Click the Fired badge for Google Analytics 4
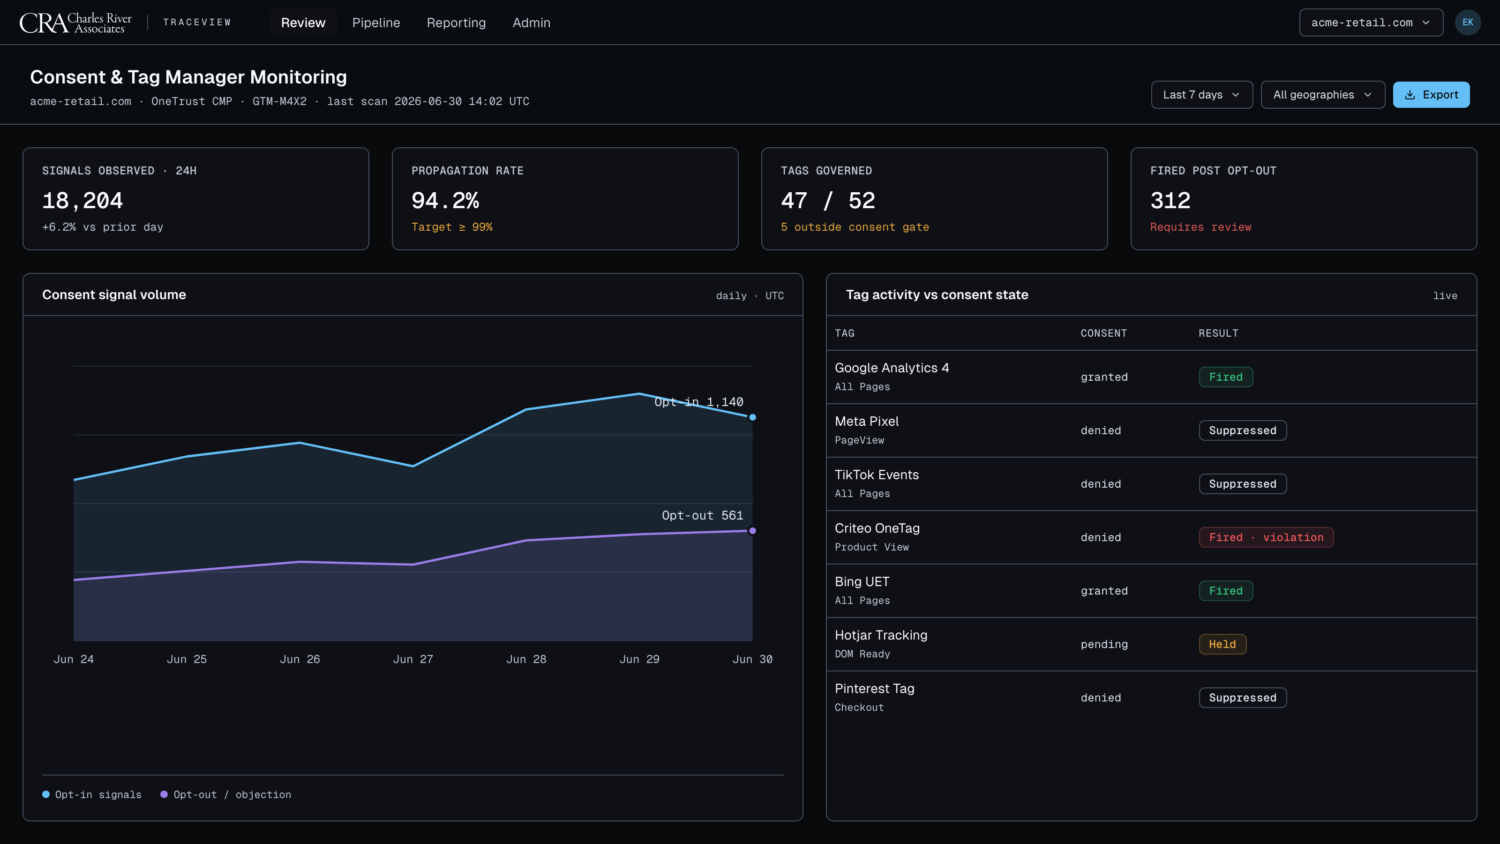Screen dimensions: 1500x844 (1226, 377)
